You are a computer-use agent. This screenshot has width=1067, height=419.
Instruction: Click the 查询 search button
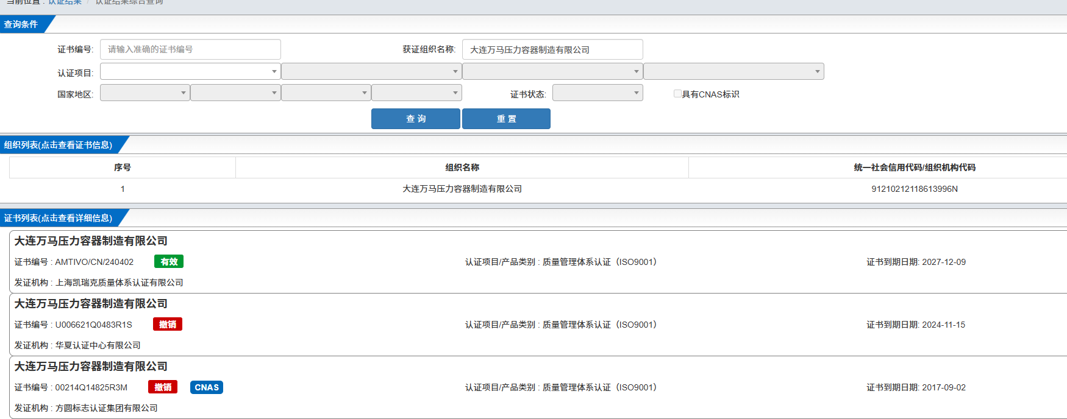pyautogui.click(x=416, y=119)
